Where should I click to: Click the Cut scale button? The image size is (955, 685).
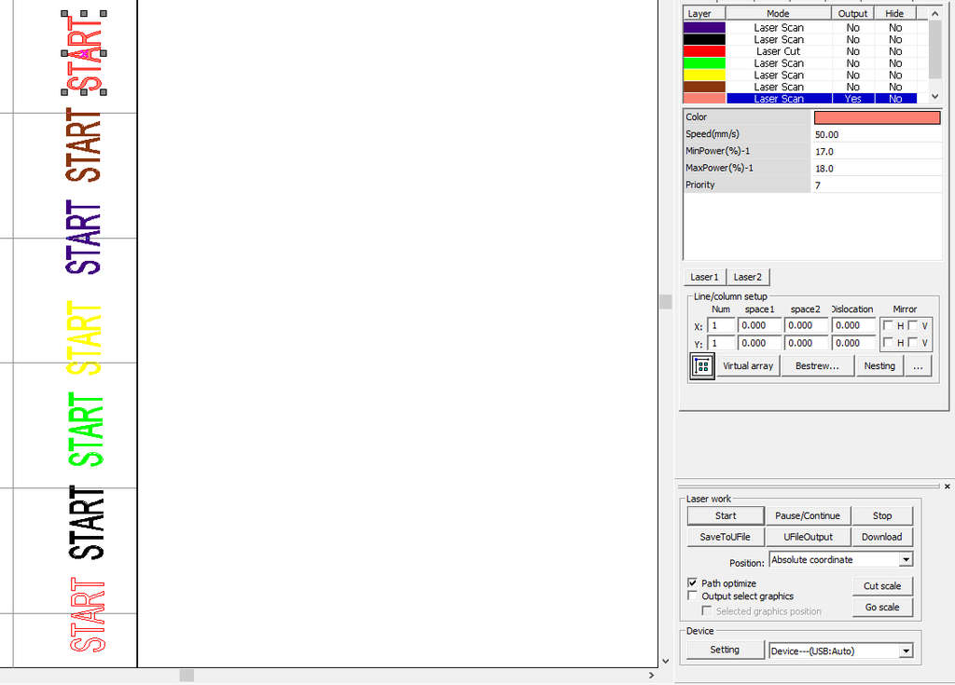point(882,586)
